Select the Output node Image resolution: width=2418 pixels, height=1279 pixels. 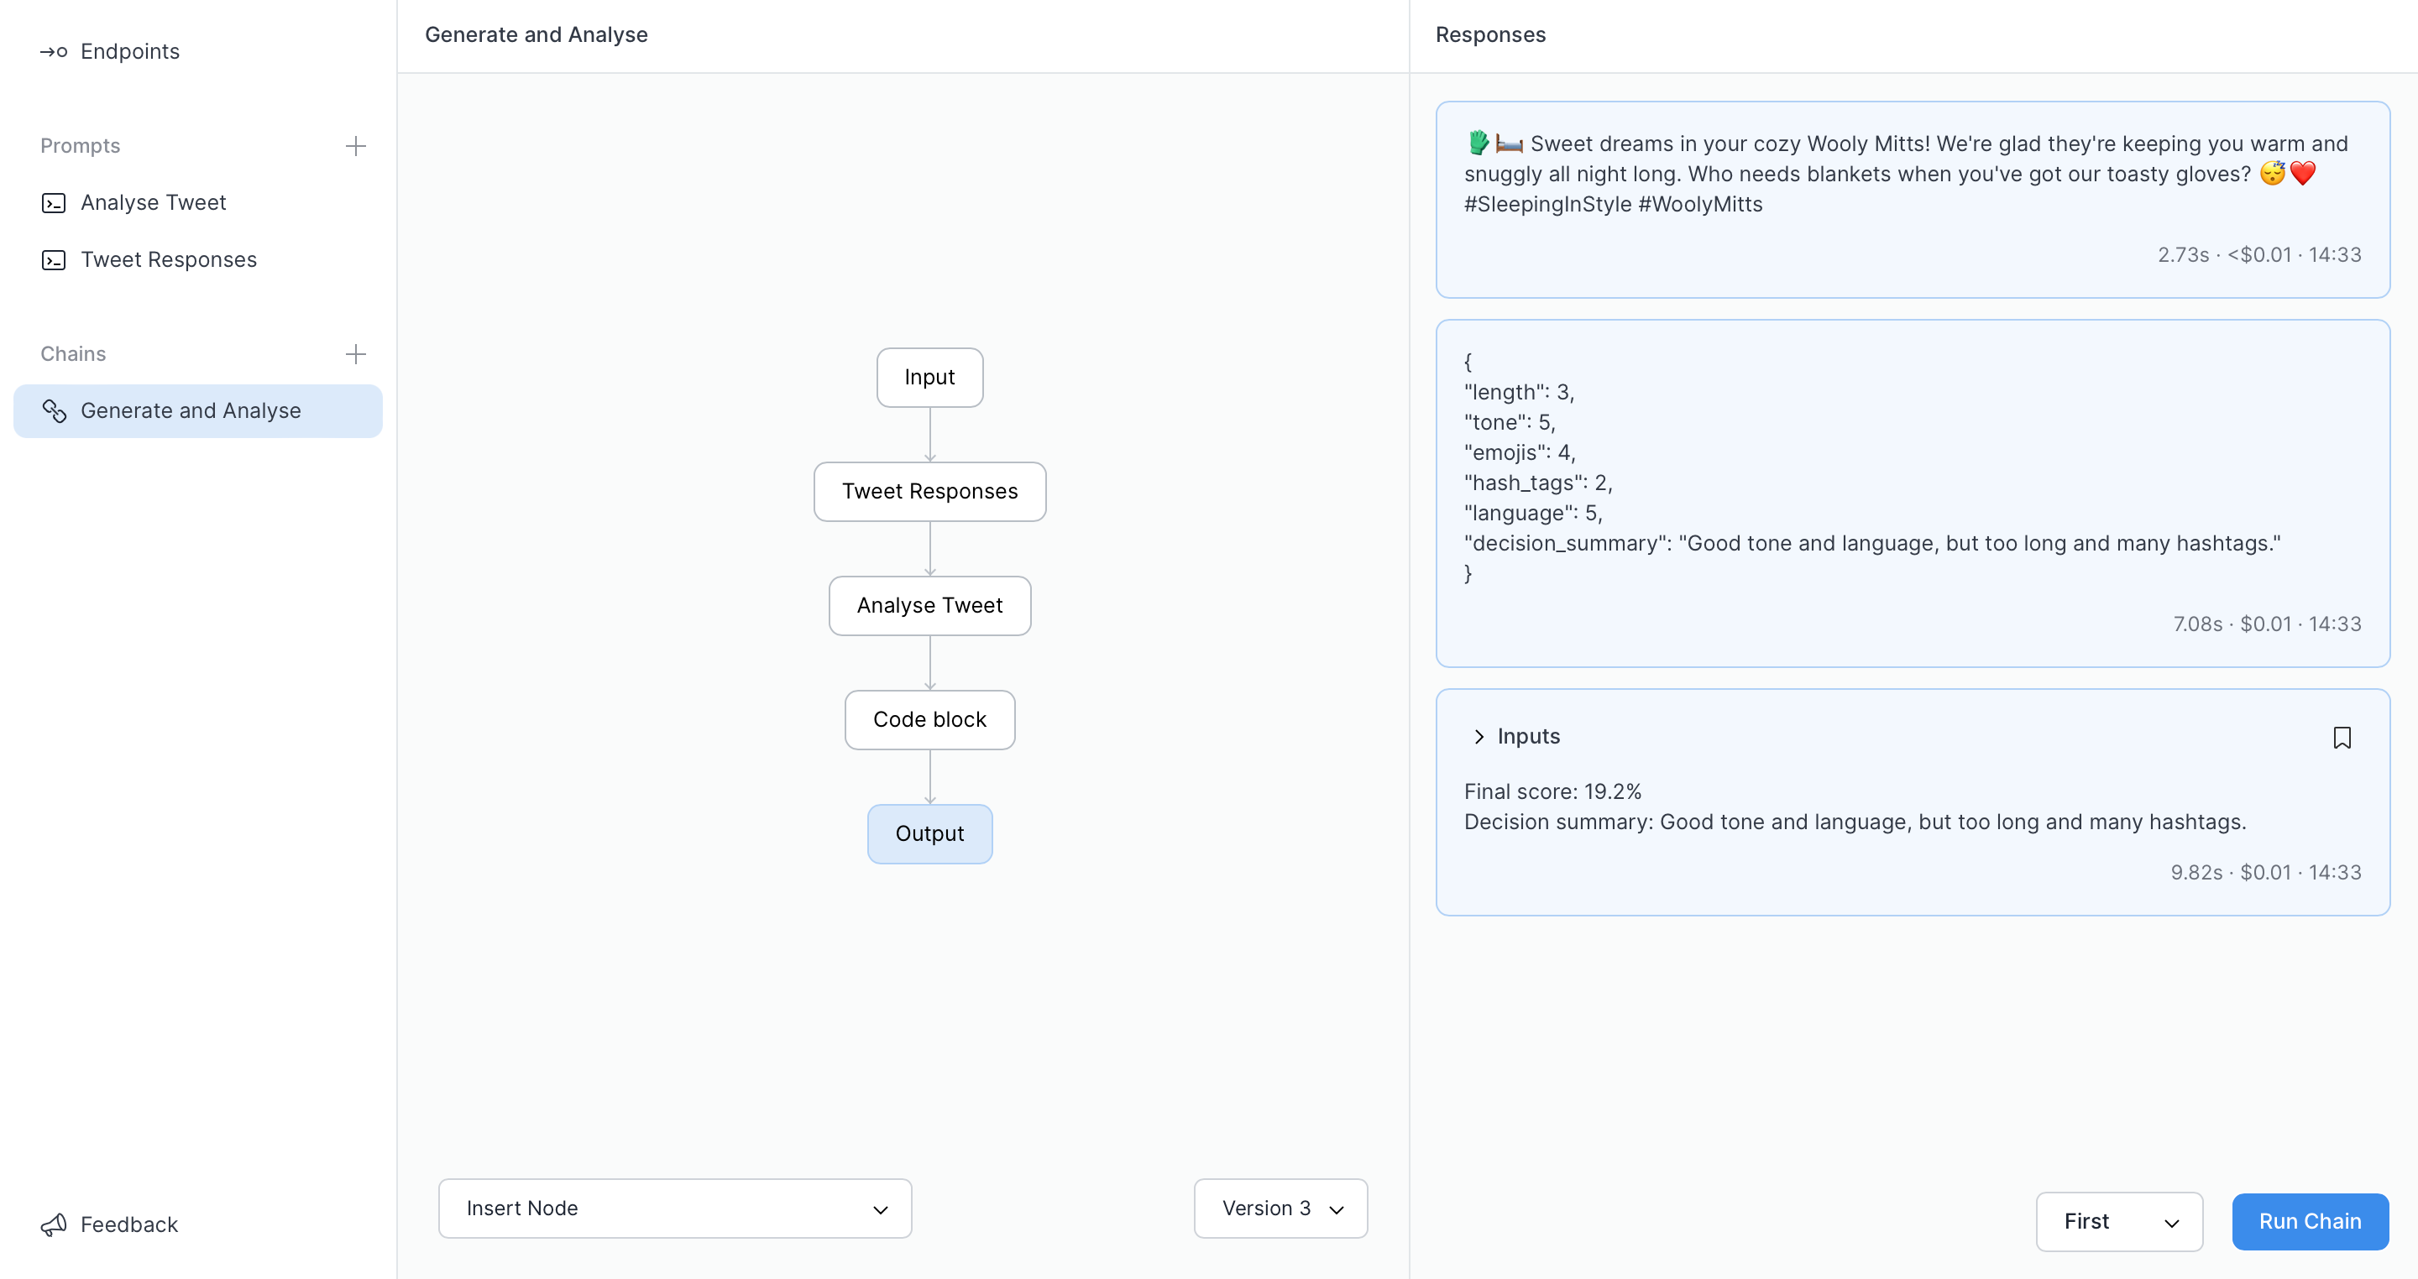coord(929,834)
